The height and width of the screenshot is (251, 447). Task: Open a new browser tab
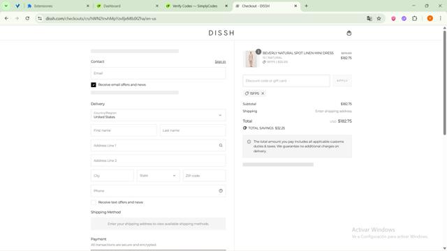click(x=306, y=6)
